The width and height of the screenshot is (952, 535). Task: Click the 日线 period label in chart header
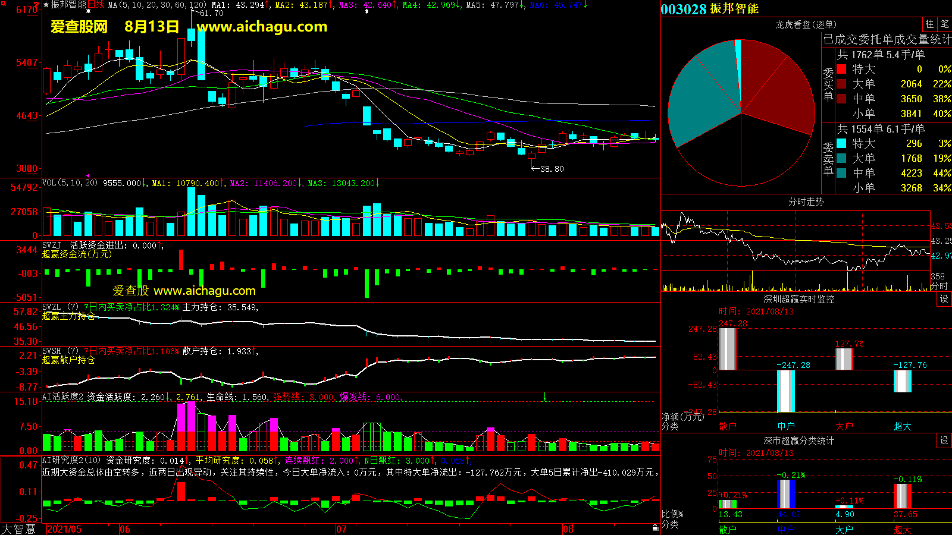(x=96, y=5)
